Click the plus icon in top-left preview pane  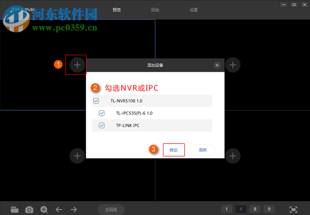click(77, 65)
